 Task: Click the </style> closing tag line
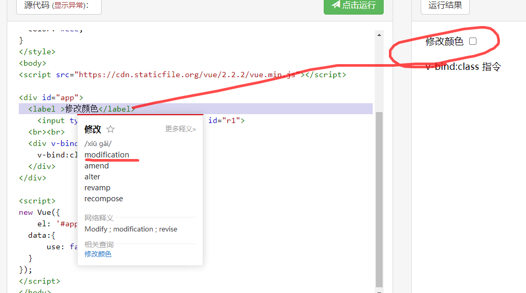(x=37, y=52)
